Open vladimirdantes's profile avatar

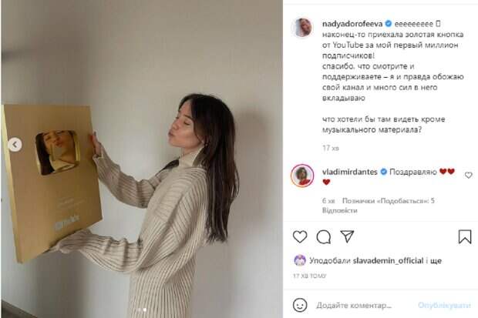tap(302, 176)
